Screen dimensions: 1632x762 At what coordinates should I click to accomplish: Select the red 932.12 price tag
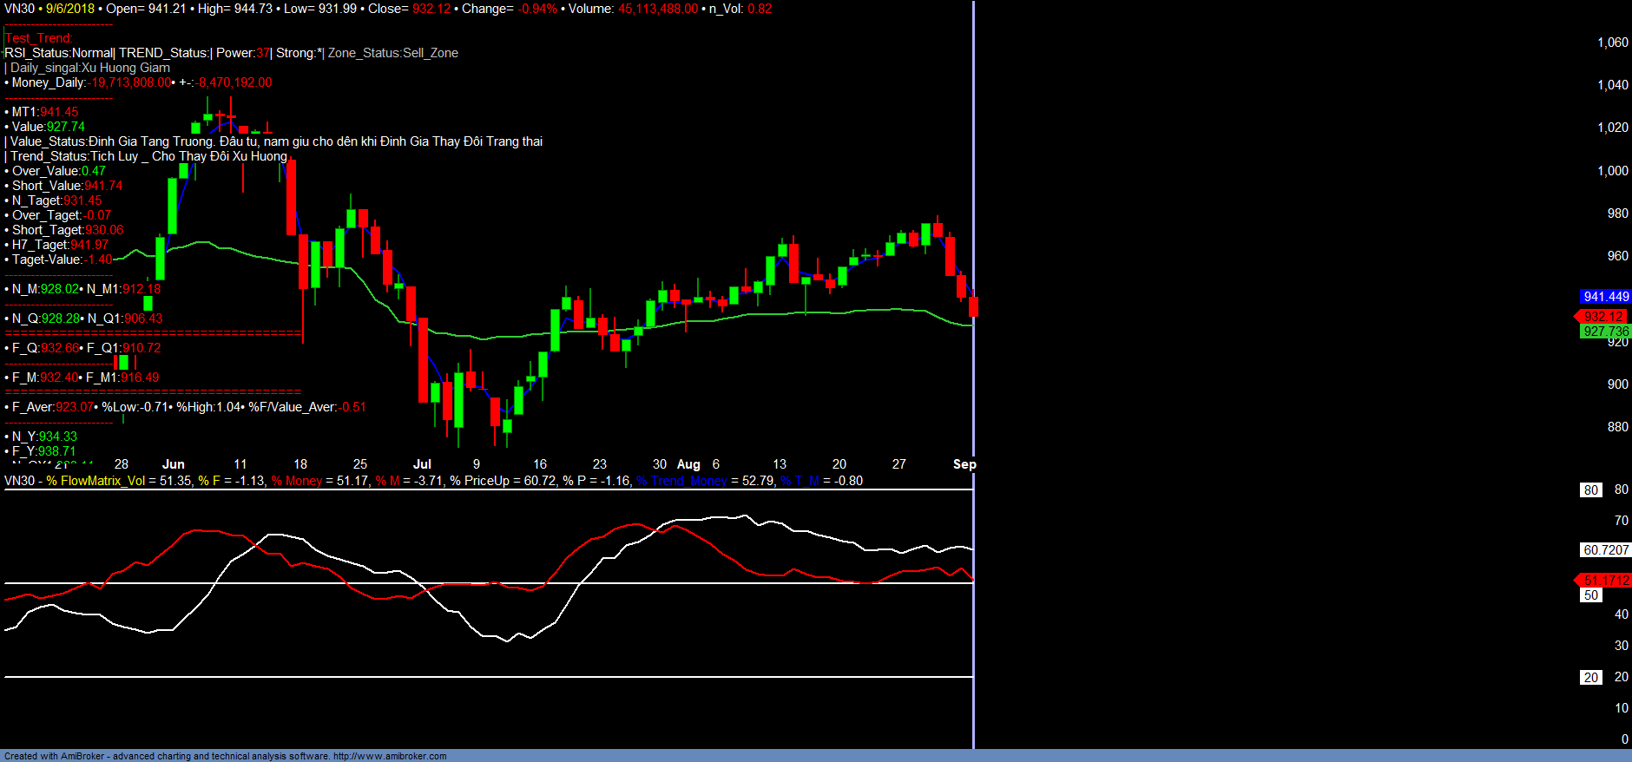point(1602,317)
